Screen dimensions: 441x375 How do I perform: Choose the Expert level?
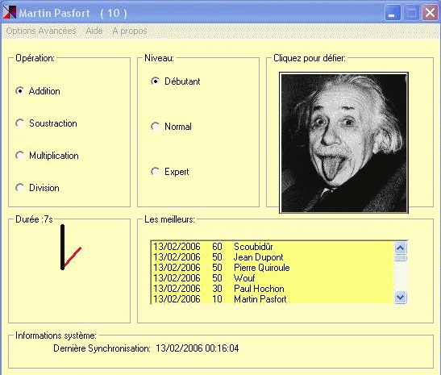click(170, 172)
